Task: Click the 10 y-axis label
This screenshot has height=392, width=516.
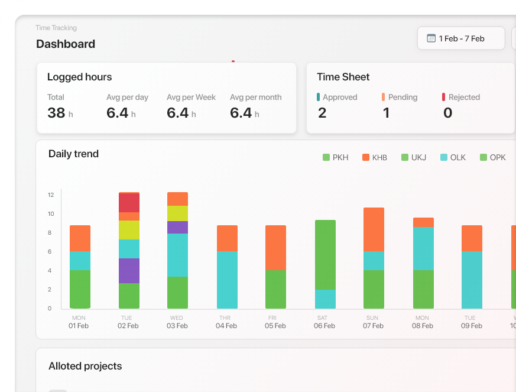Action: pyautogui.click(x=51, y=214)
